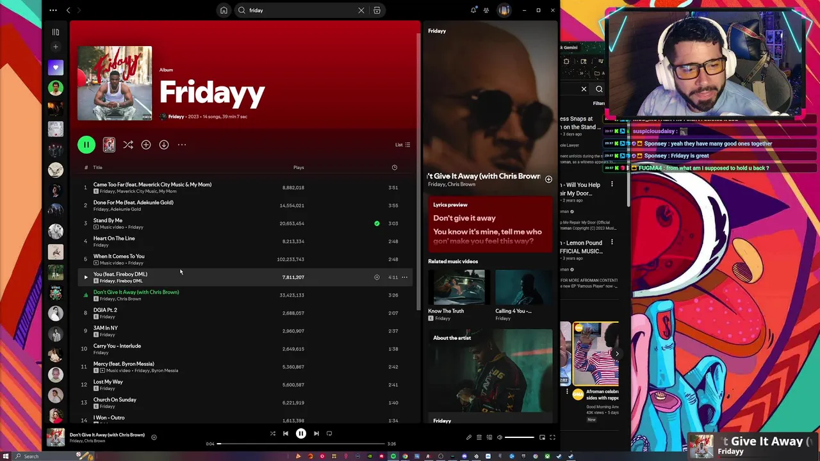The height and width of the screenshot is (461, 820).
Task: Add the now playing song via plus icon in right panel
Action: (x=548, y=179)
